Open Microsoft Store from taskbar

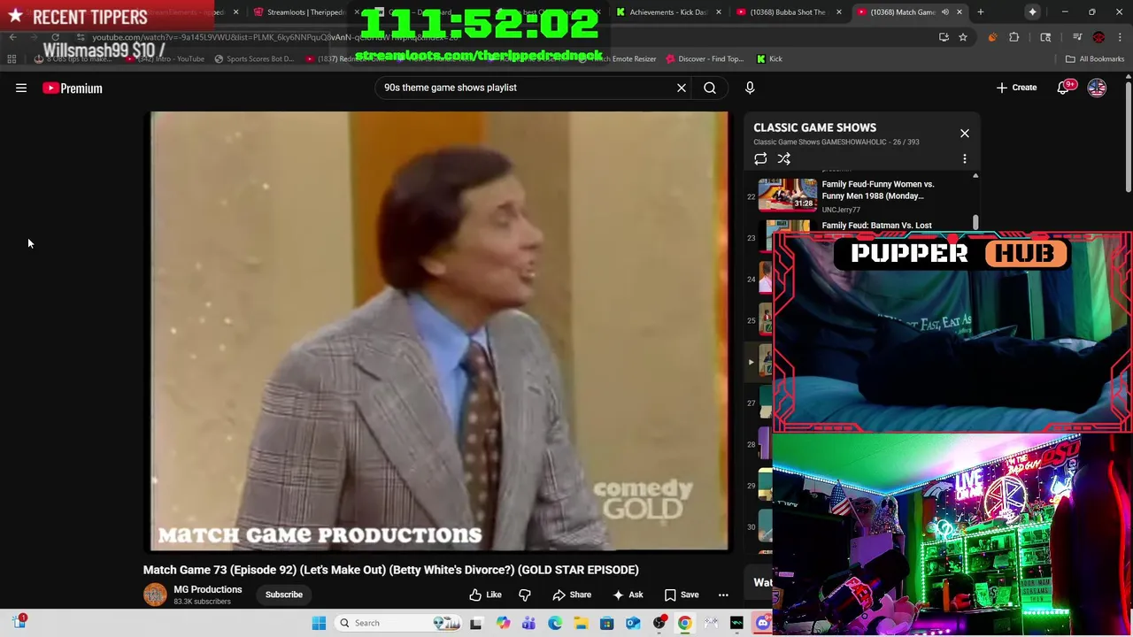pyautogui.click(x=606, y=623)
